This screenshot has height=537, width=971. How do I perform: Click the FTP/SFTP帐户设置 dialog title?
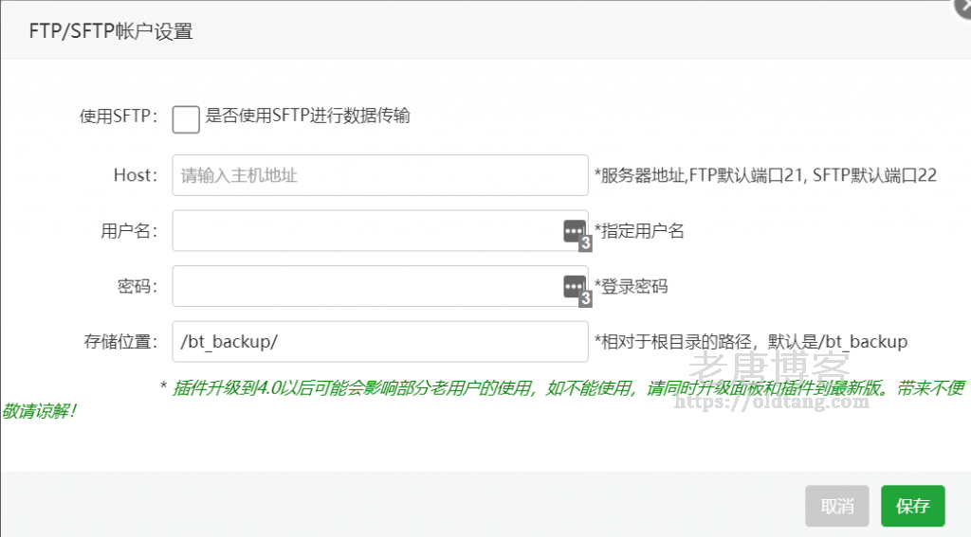click(111, 31)
